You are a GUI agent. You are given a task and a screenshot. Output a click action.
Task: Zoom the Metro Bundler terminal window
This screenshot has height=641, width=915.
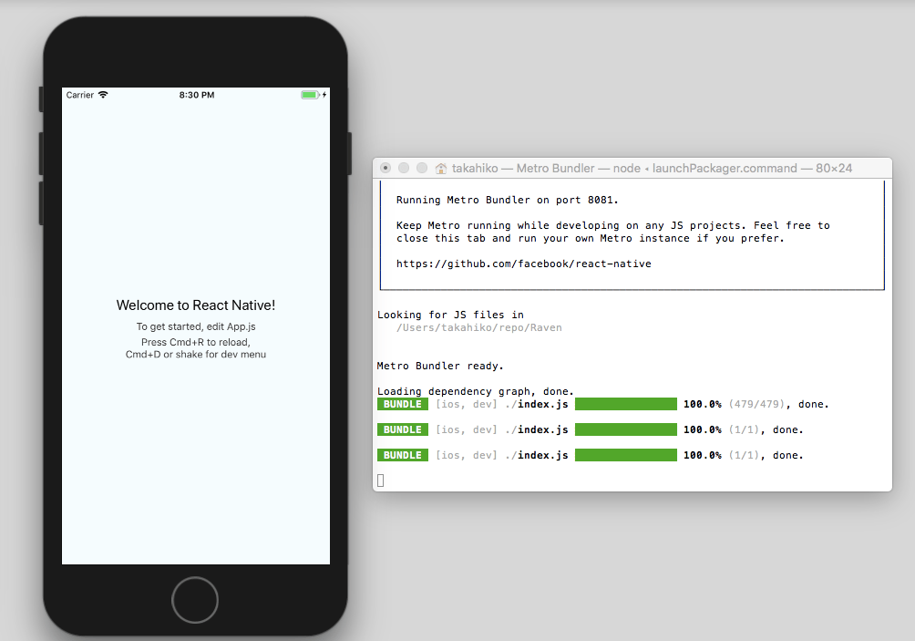422,168
